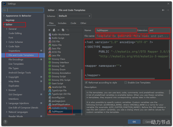Image resolution: width=173 pixels, height=127 pixels.
Task: Click the Create Child Template File icon
Action: click(54, 30)
